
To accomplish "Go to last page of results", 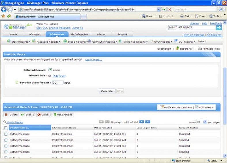I will tap(147, 122).
